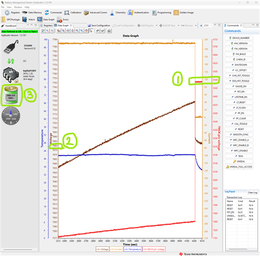This screenshot has height=256, width=260.
Task: Click the second magnifier zoom icon in graph toolbar
Action: (82, 31)
